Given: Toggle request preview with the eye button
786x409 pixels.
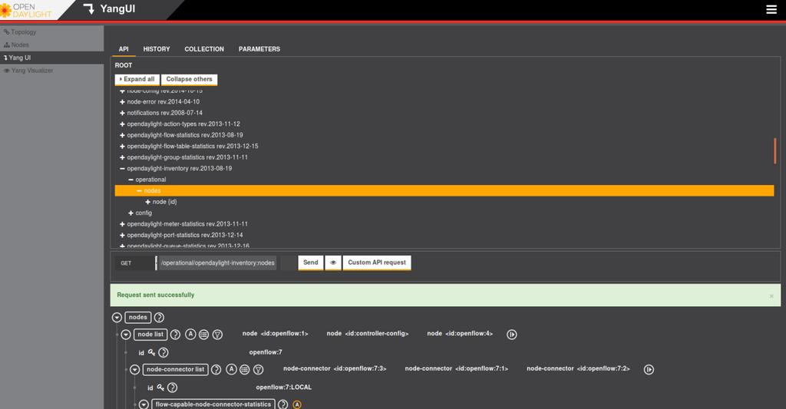Looking at the screenshot, I should pos(333,262).
